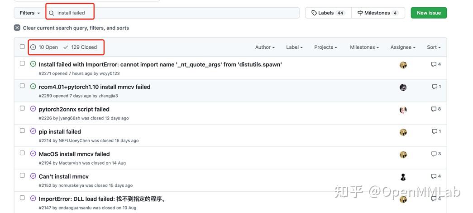This screenshot has width=473, height=213.
Task: Click the closed issue icon beside pytorch2onnx script failed
Action: pyautogui.click(x=33, y=109)
